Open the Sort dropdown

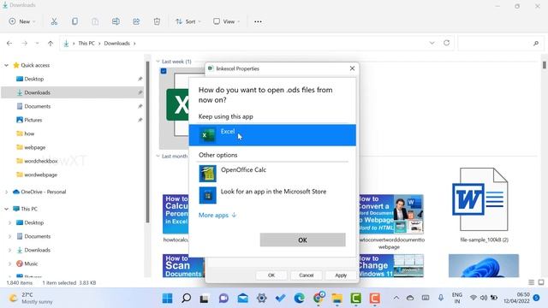(x=188, y=21)
